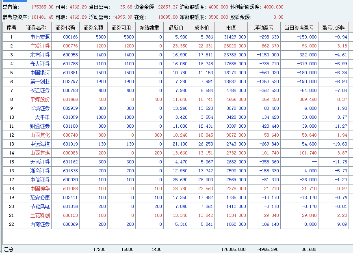Select the 太平洋 stock name
Image resolution: width=353 pixels, height=253 pixels.
pos(43,117)
